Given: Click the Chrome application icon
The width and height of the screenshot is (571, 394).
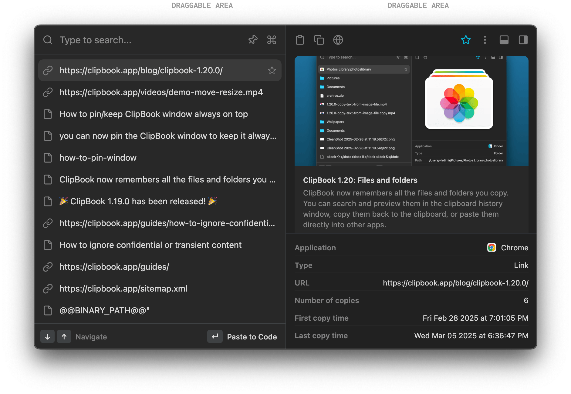Looking at the screenshot, I should [x=492, y=248].
